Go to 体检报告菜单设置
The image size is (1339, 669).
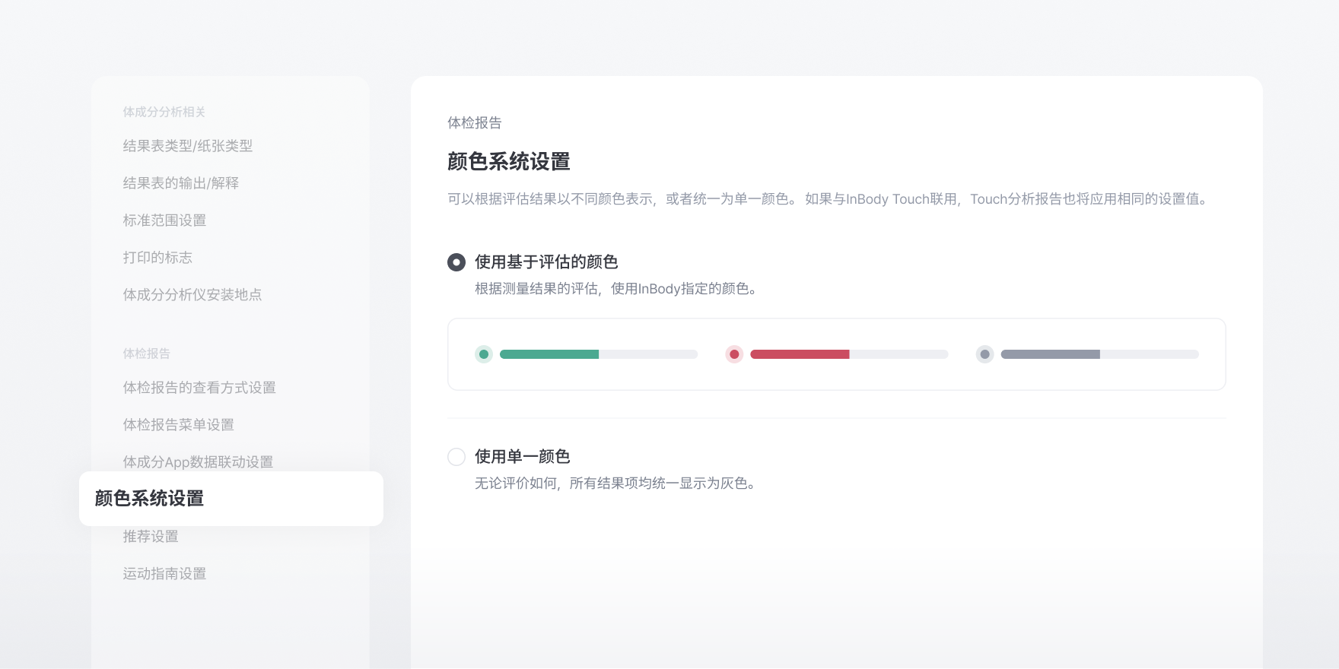pos(179,425)
